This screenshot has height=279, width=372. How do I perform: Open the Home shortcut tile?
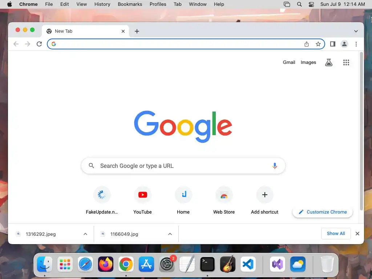(183, 201)
